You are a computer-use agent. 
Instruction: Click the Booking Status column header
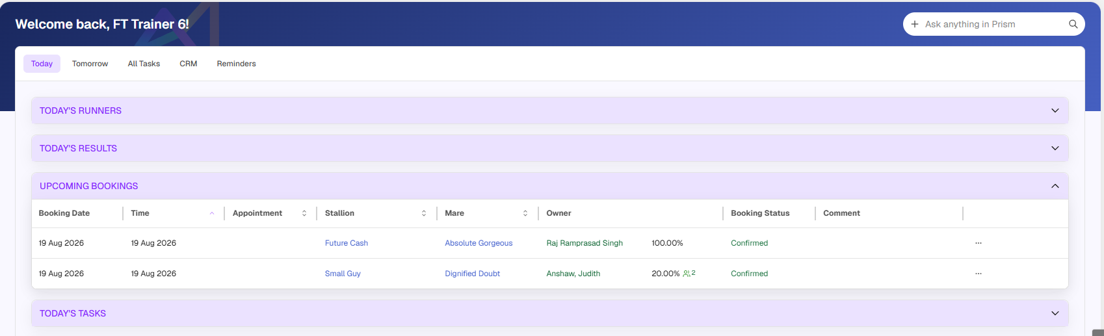click(x=760, y=213)
